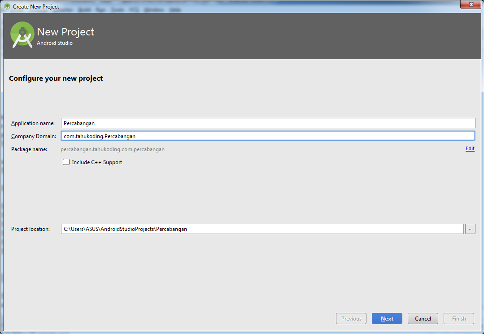Click the Android Studio logo in header
Image resolution: width=484 pixels, height=334 pixels.
[x=22, y=35]
